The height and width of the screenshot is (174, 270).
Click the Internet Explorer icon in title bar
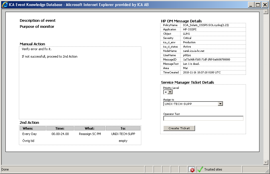click(5, 5)
